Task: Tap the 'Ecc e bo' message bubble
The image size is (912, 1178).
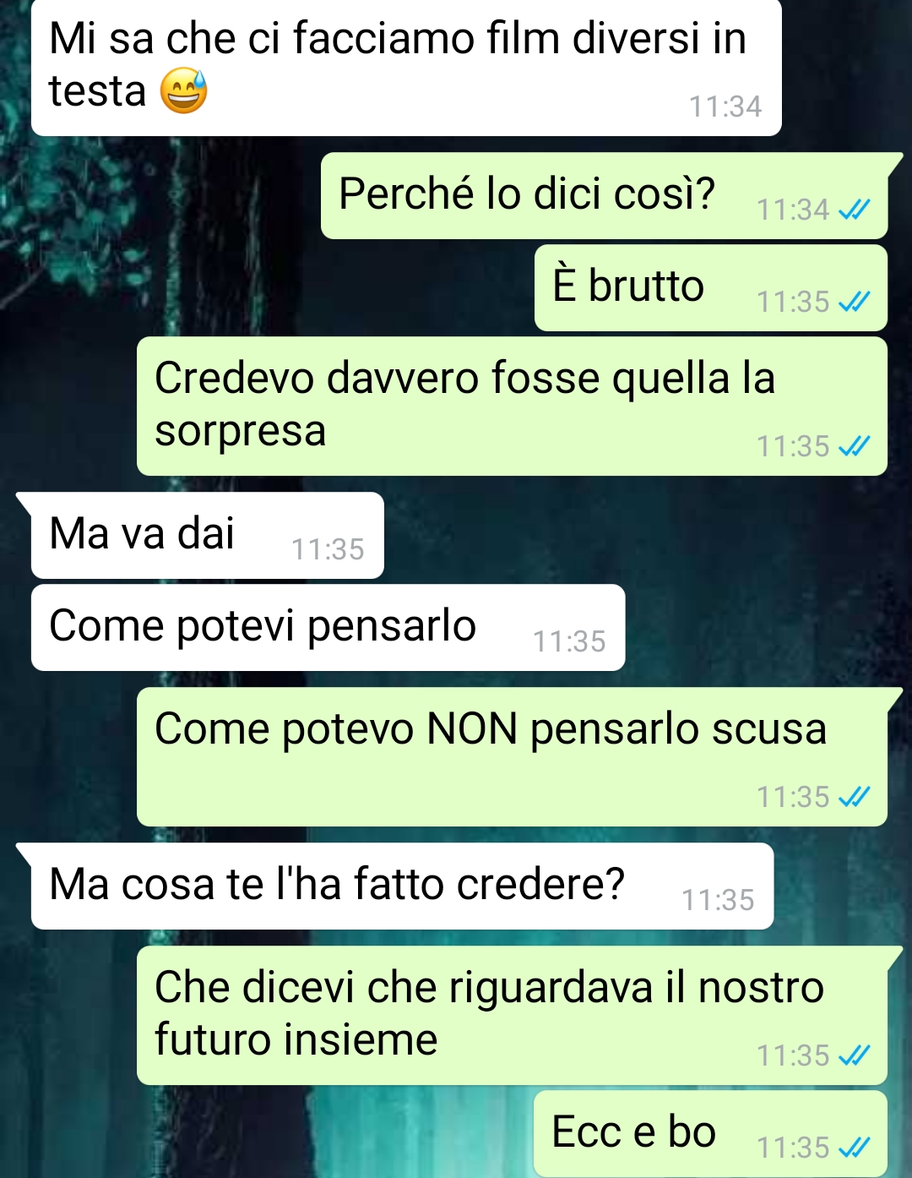Action: 711,1133
